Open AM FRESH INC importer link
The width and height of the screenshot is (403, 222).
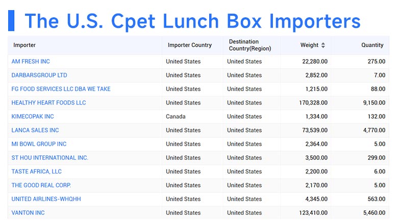(31, 62)
